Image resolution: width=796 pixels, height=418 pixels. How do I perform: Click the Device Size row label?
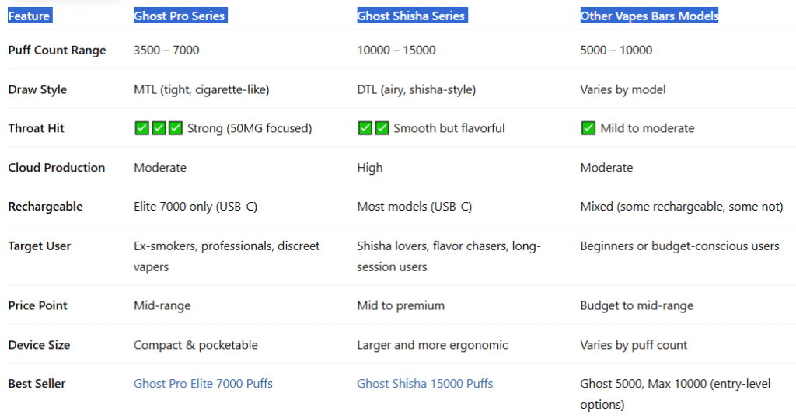point(39,345)
